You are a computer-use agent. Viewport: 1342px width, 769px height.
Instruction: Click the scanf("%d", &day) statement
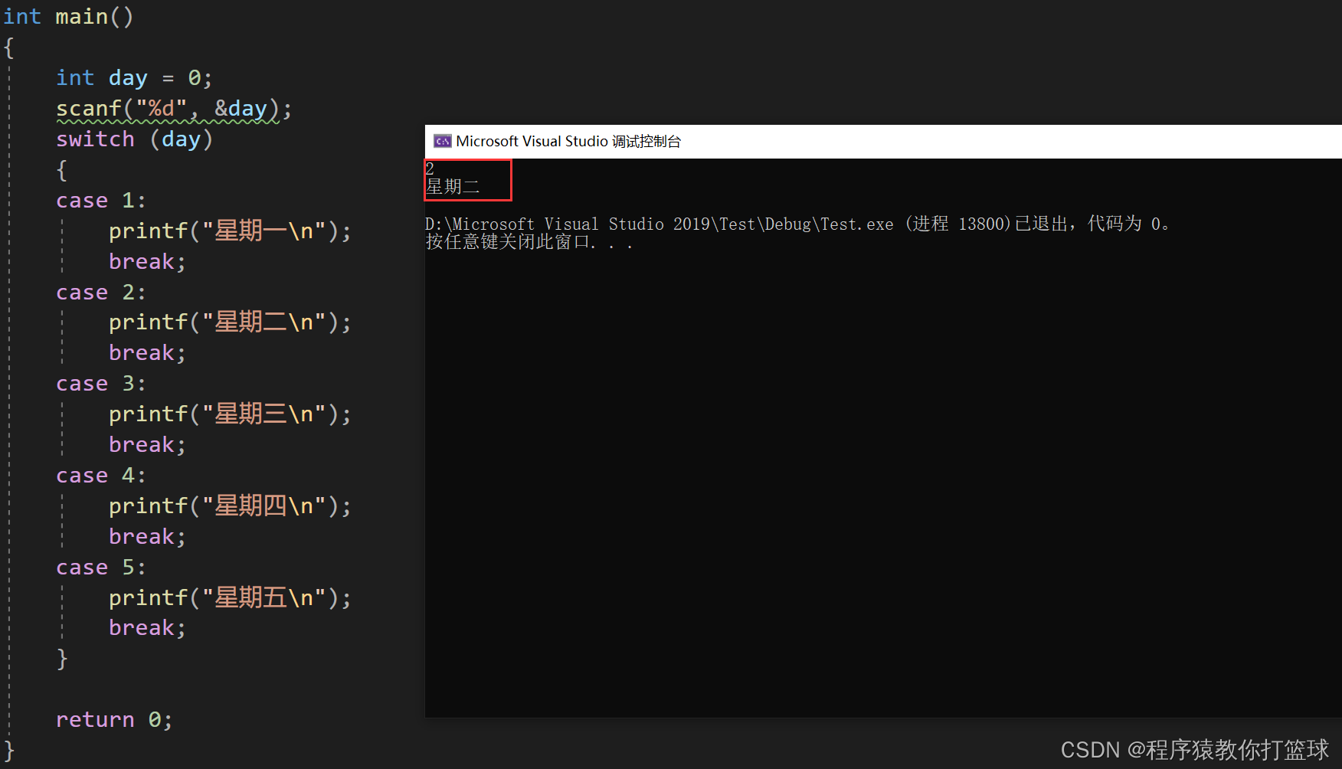click(x=174, y=108)
